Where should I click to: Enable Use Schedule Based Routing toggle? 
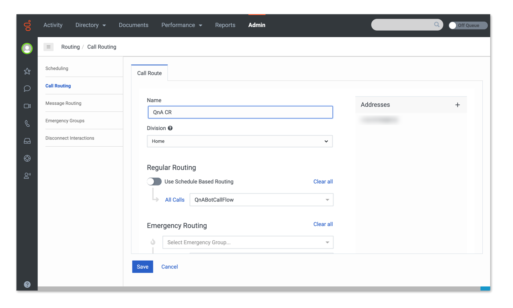coord(154,182)
